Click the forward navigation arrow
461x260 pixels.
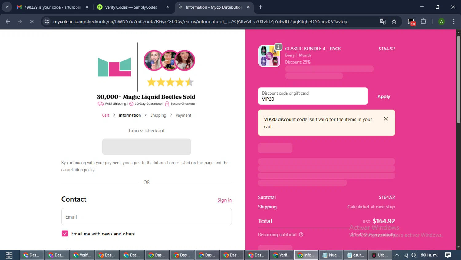[20, 21]
